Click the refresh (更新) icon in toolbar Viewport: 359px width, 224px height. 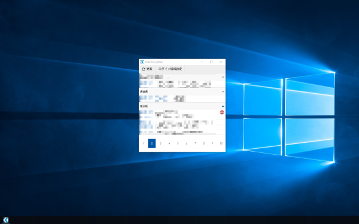tap(144, 69)
